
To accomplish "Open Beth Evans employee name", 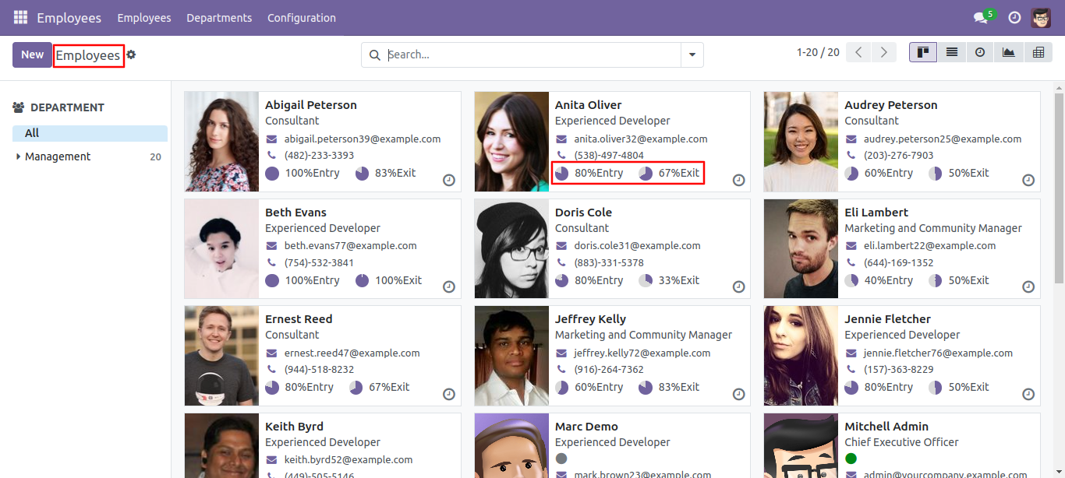I will coord(295,213).
